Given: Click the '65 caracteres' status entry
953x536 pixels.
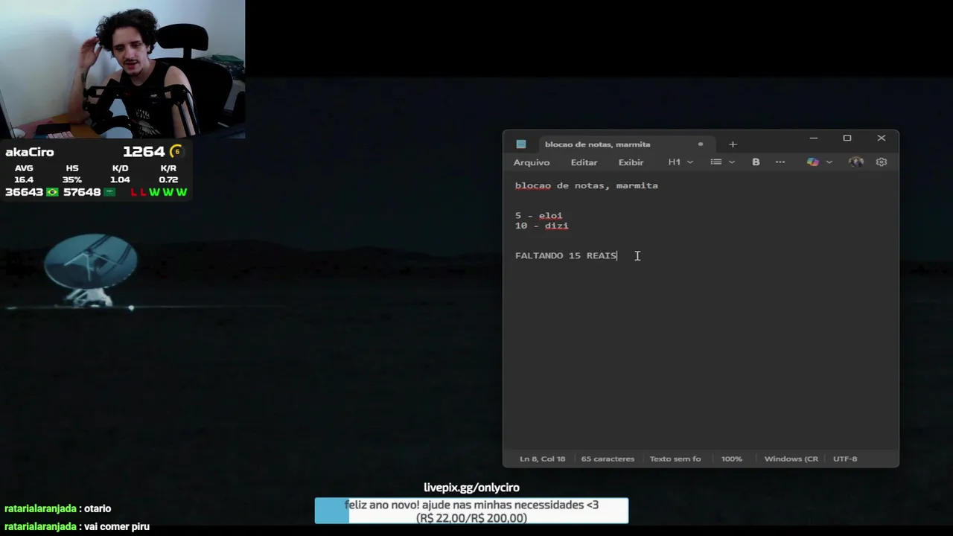Looking at the screenshot, I should [608, 459].
